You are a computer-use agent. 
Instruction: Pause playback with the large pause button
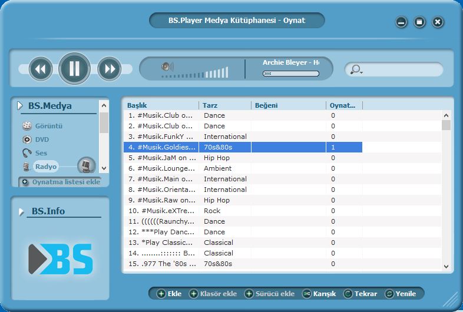(74, 68)
